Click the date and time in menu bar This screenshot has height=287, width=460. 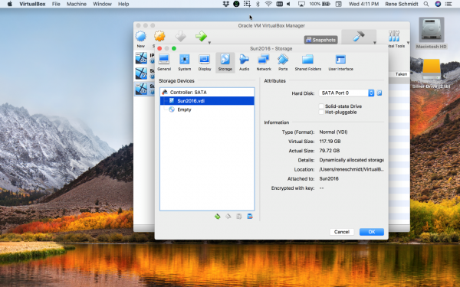click(x=363, y=4)
